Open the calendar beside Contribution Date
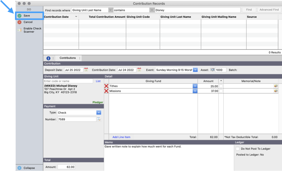 [139, 70]
